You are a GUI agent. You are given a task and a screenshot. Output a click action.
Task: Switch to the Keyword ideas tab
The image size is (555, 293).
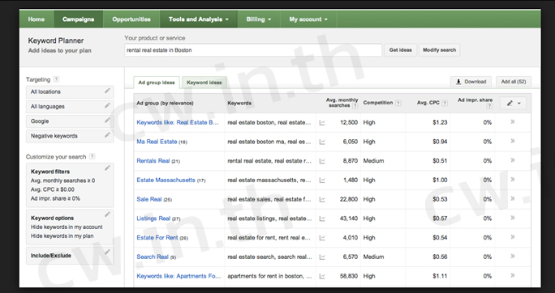204,83
